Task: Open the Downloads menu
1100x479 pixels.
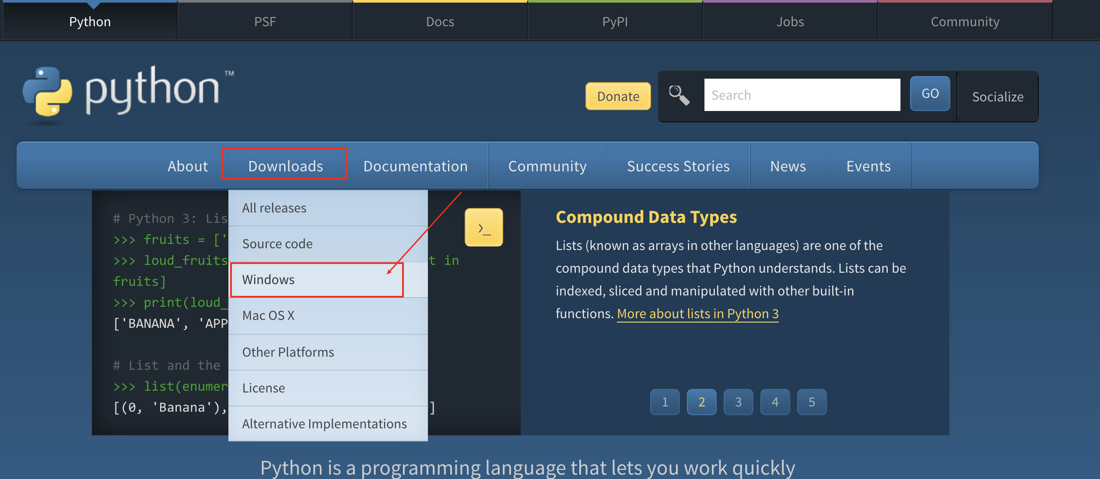Action: [285, 166]
